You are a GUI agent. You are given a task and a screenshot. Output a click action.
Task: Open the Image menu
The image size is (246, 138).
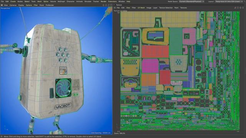149,8
